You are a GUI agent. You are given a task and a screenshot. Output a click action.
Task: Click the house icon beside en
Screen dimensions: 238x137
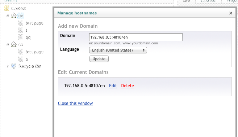tap(13, 16)
